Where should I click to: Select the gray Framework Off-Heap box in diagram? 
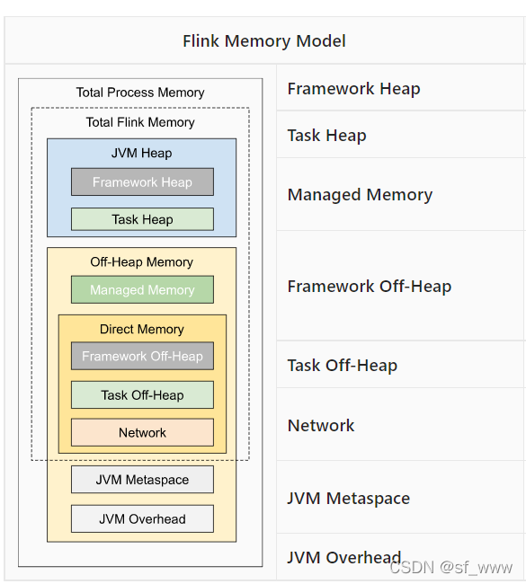point(142,356)
